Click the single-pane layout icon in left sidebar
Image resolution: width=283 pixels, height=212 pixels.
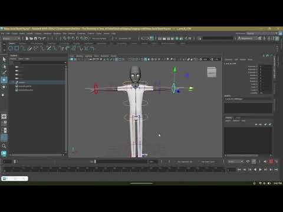click(x=4, y=117)
